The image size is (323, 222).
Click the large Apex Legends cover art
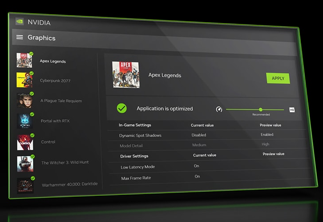[126, 75]
